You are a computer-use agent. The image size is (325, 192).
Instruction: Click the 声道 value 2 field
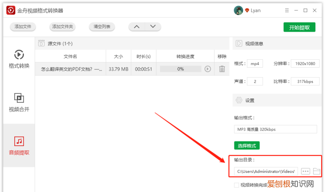click(255, 81)
